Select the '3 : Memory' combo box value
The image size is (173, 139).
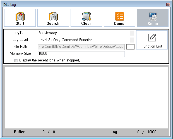point(84,33)
